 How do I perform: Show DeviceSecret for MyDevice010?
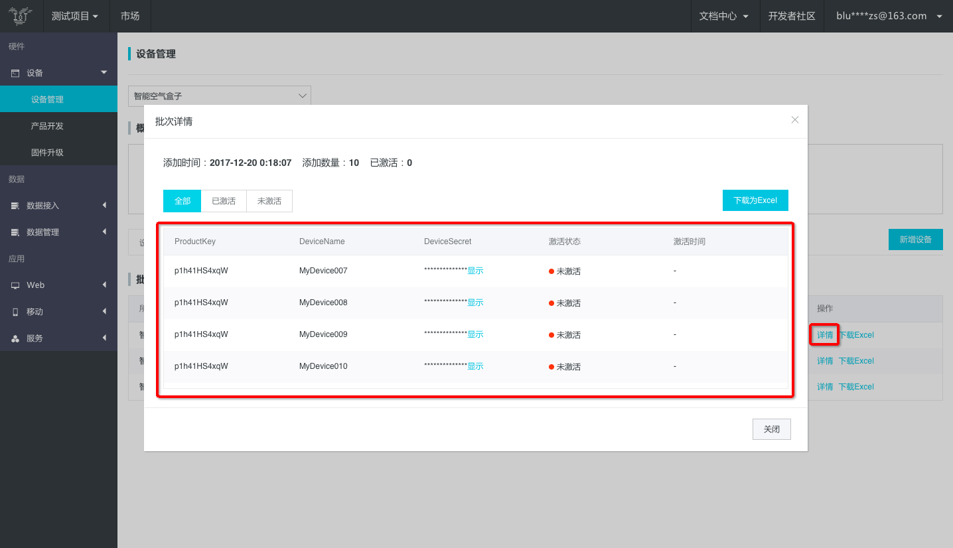click(x=475, y=366)
